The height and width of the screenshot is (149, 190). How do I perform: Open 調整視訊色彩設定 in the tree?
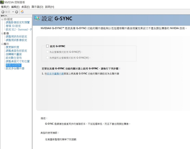[x=16, y=37]
